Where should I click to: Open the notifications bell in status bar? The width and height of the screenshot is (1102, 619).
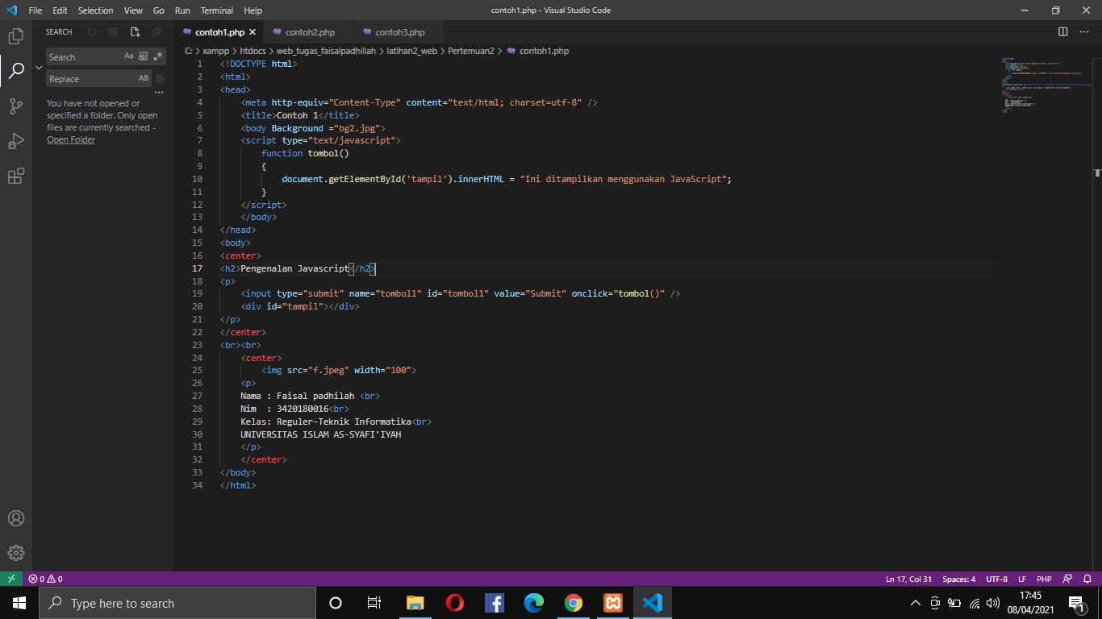1087,579
